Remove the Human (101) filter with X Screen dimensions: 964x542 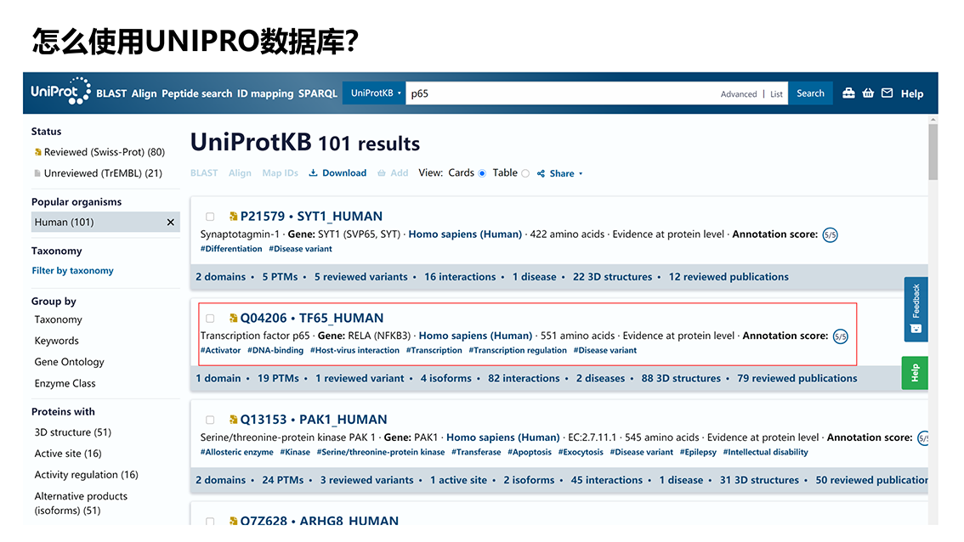point(170,223)
